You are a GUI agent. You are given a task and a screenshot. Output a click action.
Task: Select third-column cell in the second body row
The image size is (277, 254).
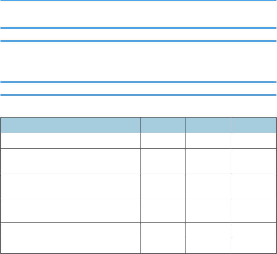[x=208, y=161]
